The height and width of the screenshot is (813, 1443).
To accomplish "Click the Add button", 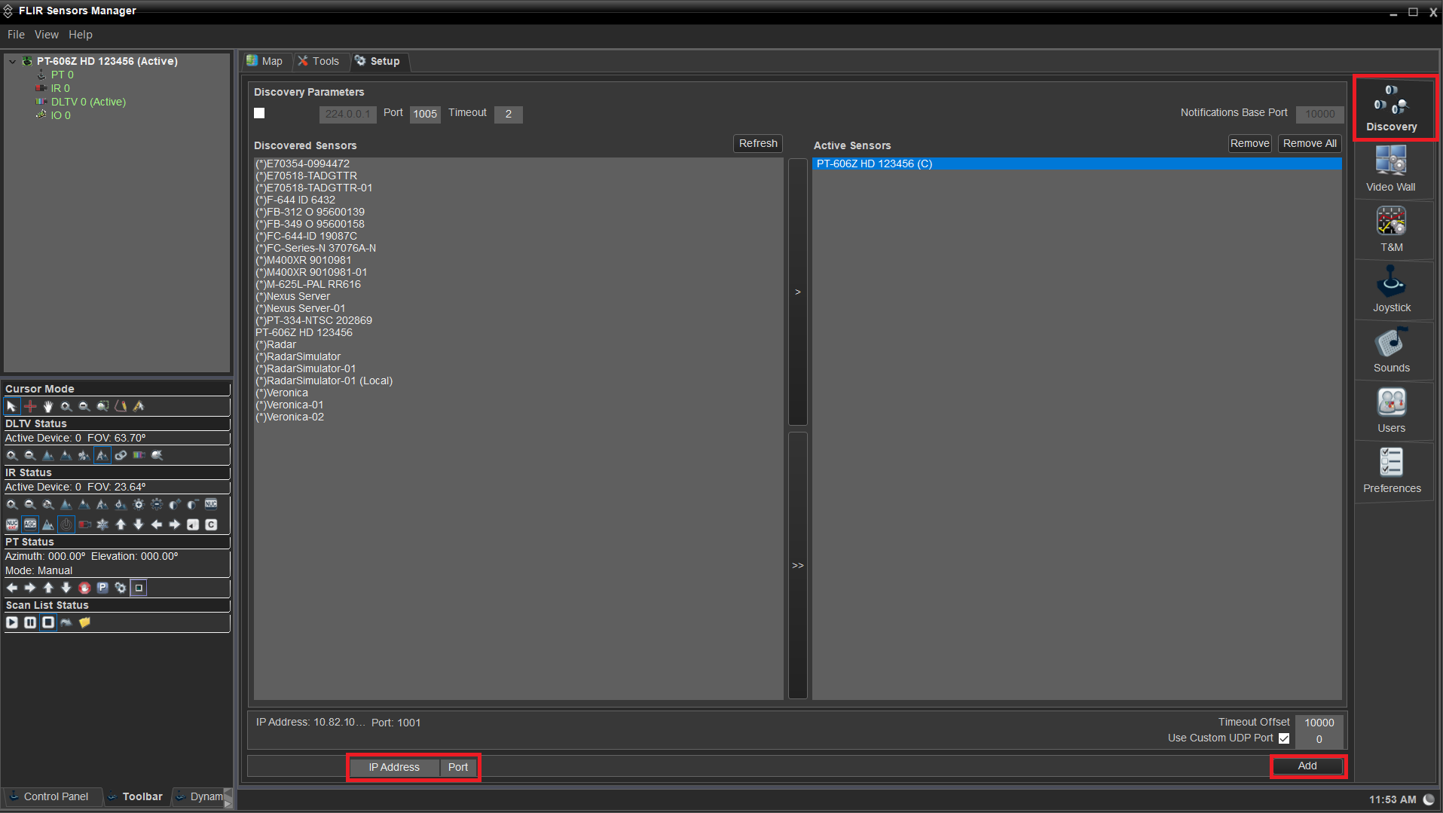I will [x=1307, y=766].
